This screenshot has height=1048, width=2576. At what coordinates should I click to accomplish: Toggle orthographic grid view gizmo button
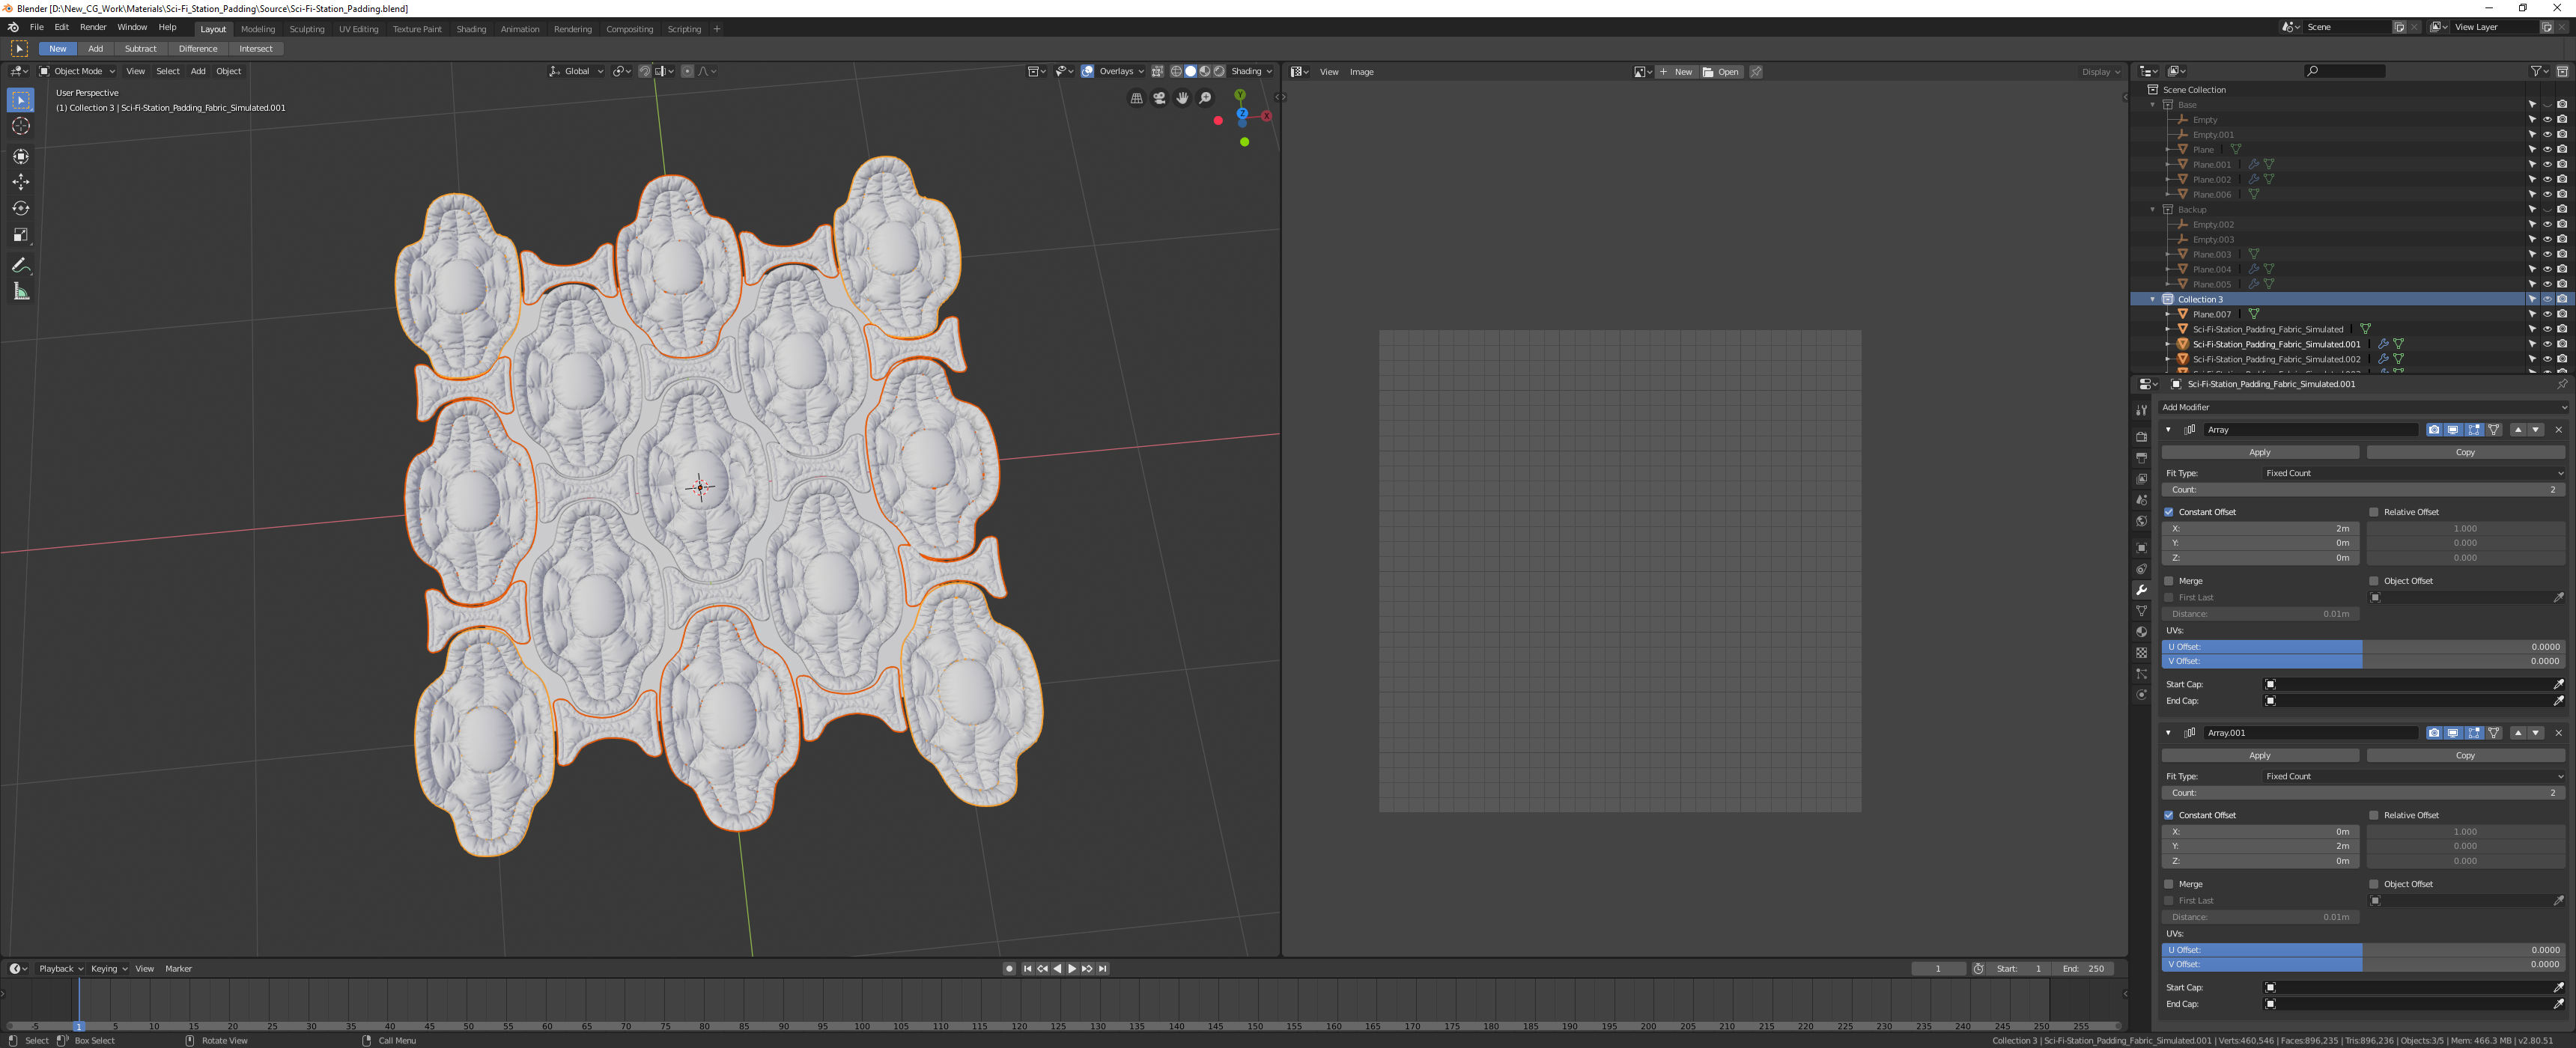coord(1136,98)
